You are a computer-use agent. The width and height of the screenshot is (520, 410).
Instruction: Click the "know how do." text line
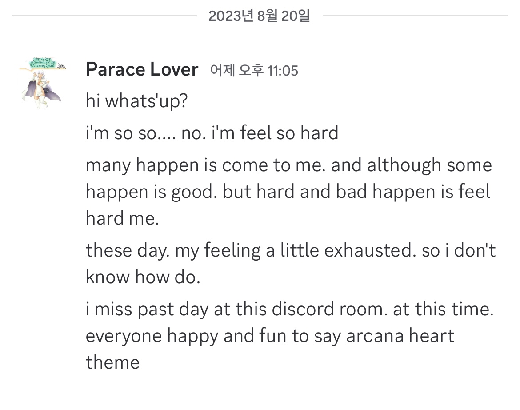(x=143, y=277)
